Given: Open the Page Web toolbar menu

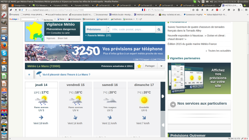Looking at the screenshot, I should click(103, 19).
